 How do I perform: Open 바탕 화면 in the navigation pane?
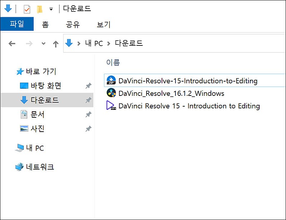point(46,85)
